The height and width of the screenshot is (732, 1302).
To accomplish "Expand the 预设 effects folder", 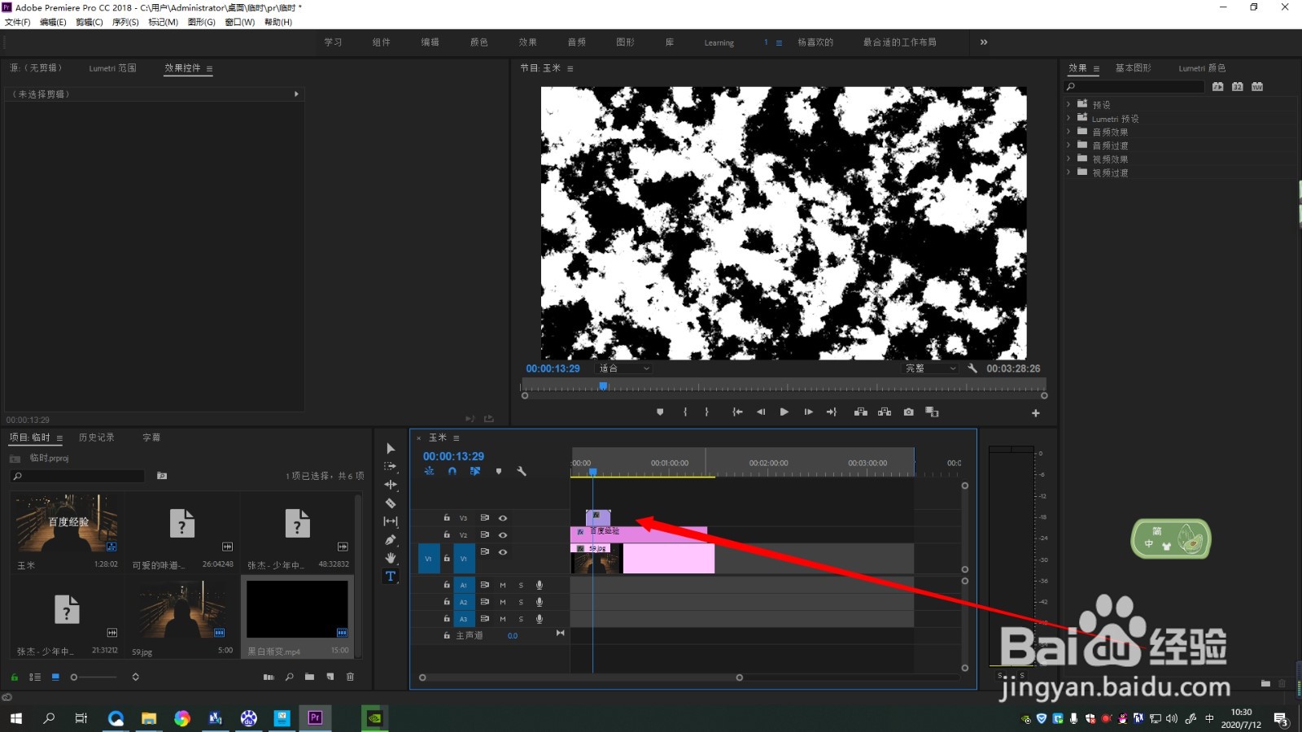I will coord(1068,104).
